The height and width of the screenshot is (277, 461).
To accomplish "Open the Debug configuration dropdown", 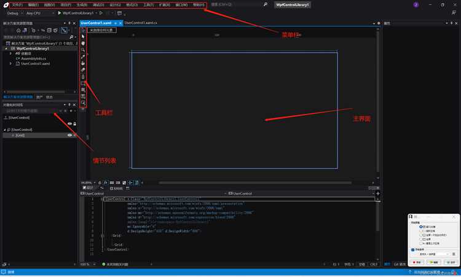I will pyautogui.click(x=15, y=13).
